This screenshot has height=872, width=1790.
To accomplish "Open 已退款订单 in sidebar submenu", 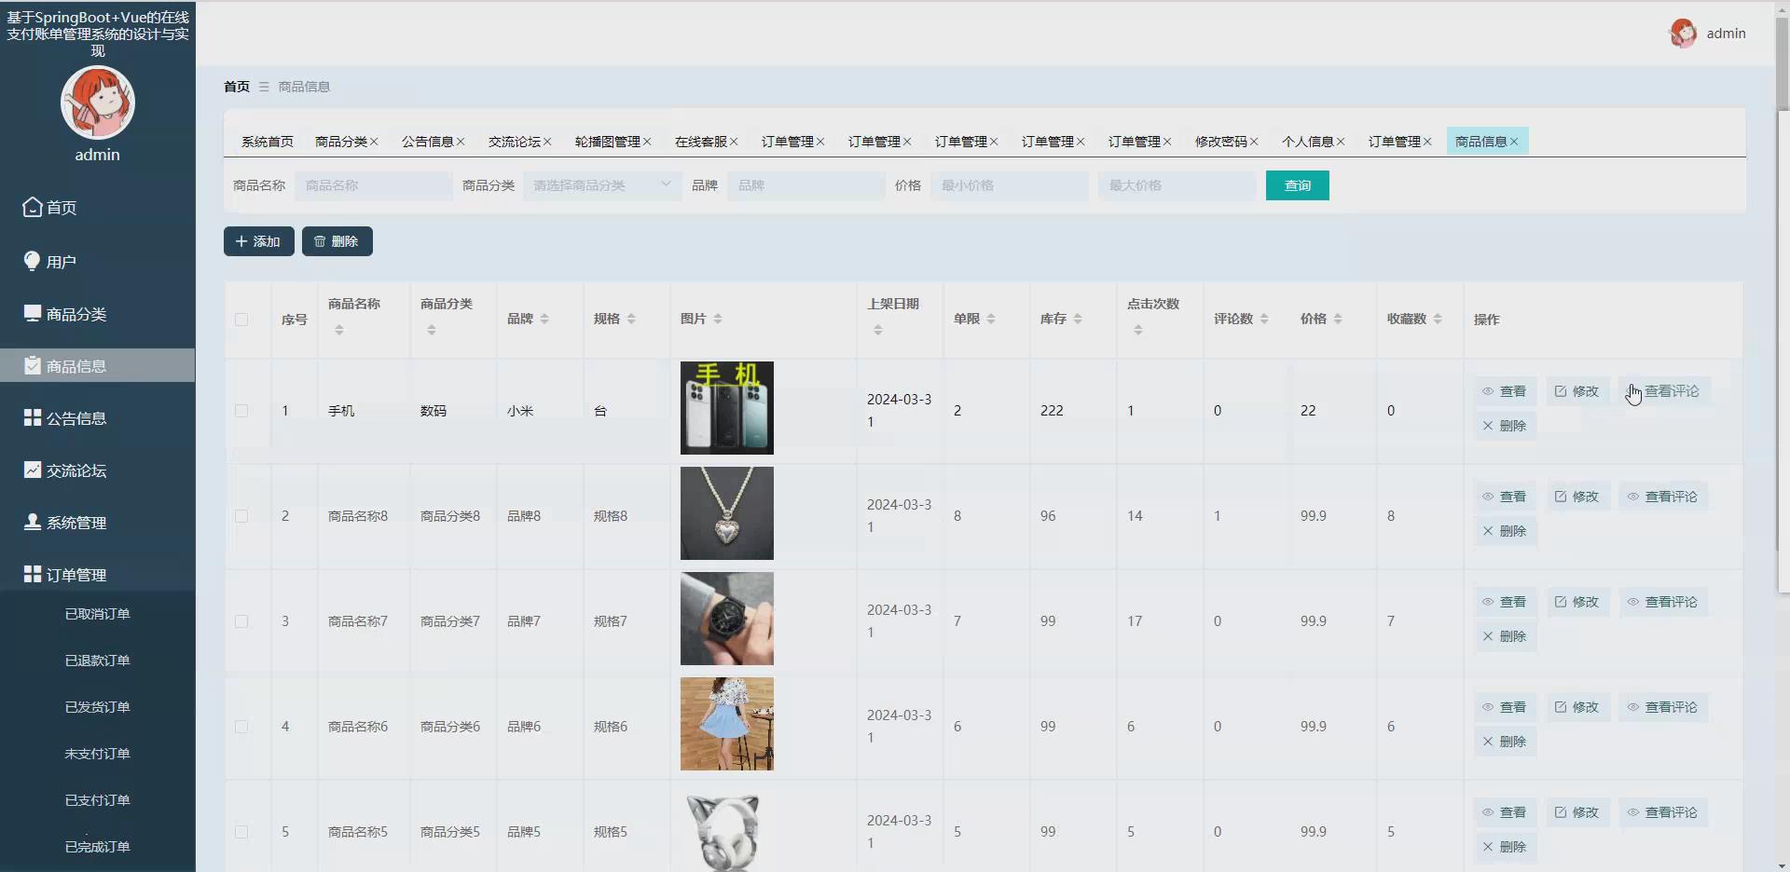I will 98,661.
